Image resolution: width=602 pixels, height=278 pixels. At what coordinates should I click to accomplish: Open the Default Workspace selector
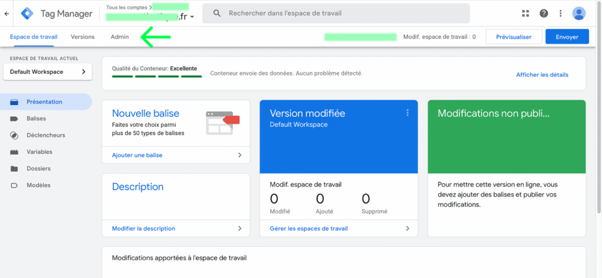(48, 72)
